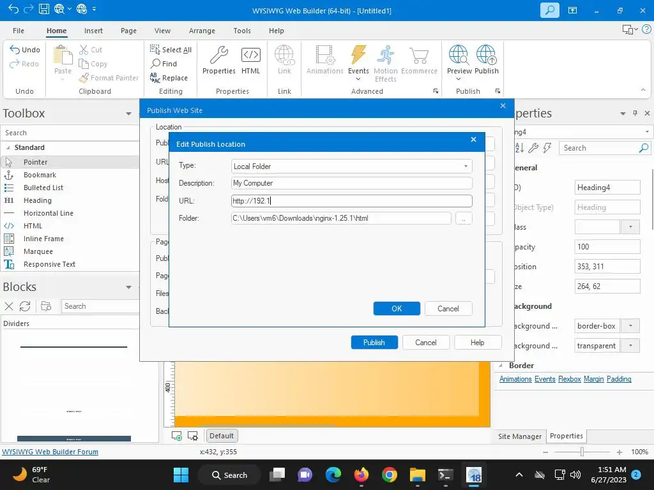This screenshot has height=490, width=654.
Task: Open Properties wrench tool
Action: tap(218, 59)
